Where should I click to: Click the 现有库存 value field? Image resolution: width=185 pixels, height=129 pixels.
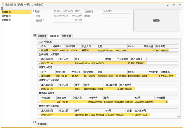click(x=68, y=20)
